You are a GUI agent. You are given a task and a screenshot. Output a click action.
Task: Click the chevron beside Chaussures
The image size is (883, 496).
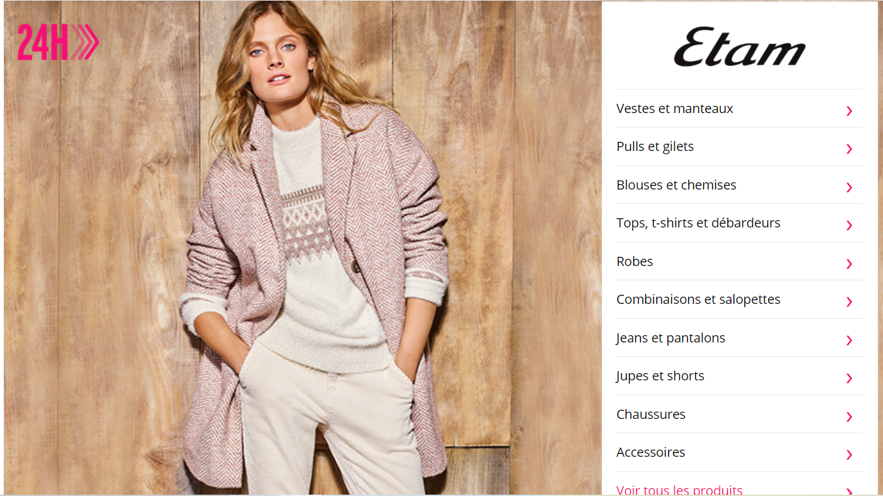(x=849, y=417)
